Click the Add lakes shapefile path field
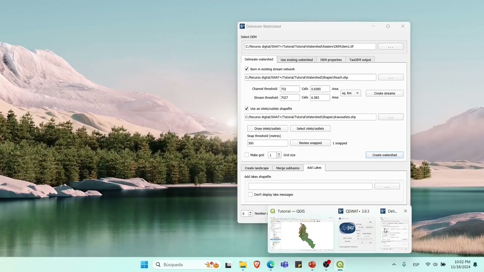484x272 pixels. [310, 186]
